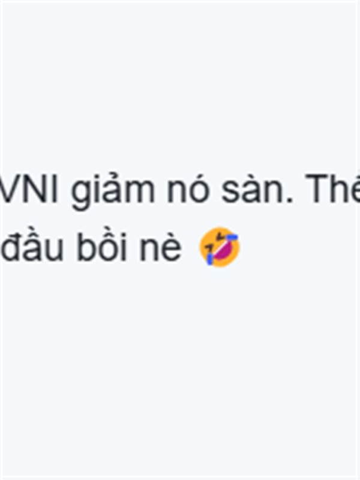Click the pink mouth of the laughing emoji
Image resolution: width=360 pixels, height=480 pixels.
224,250
